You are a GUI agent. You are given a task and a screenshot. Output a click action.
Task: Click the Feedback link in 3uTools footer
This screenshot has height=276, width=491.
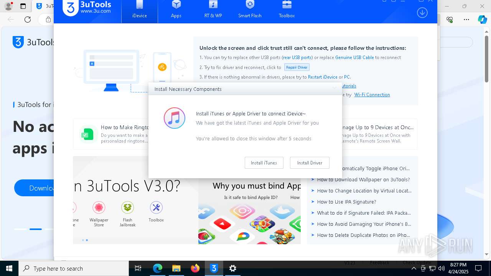(x=379, y=263)
